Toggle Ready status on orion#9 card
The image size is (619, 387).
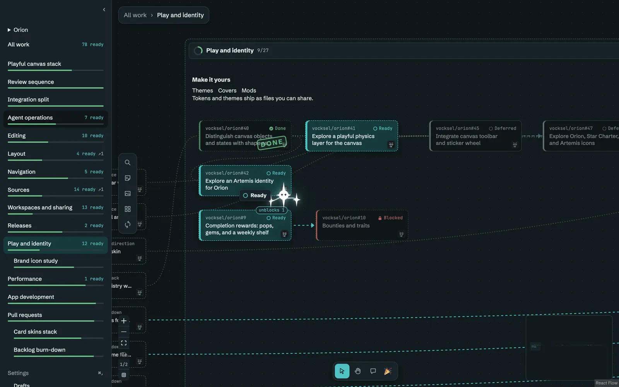coord(276,218)
